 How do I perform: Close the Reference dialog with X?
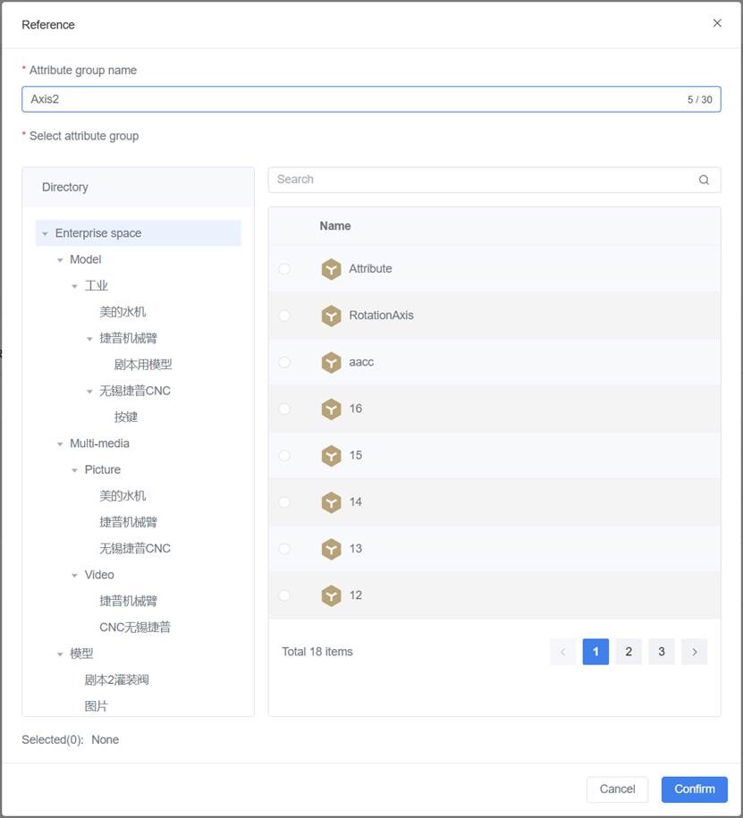tap(717, 23)
